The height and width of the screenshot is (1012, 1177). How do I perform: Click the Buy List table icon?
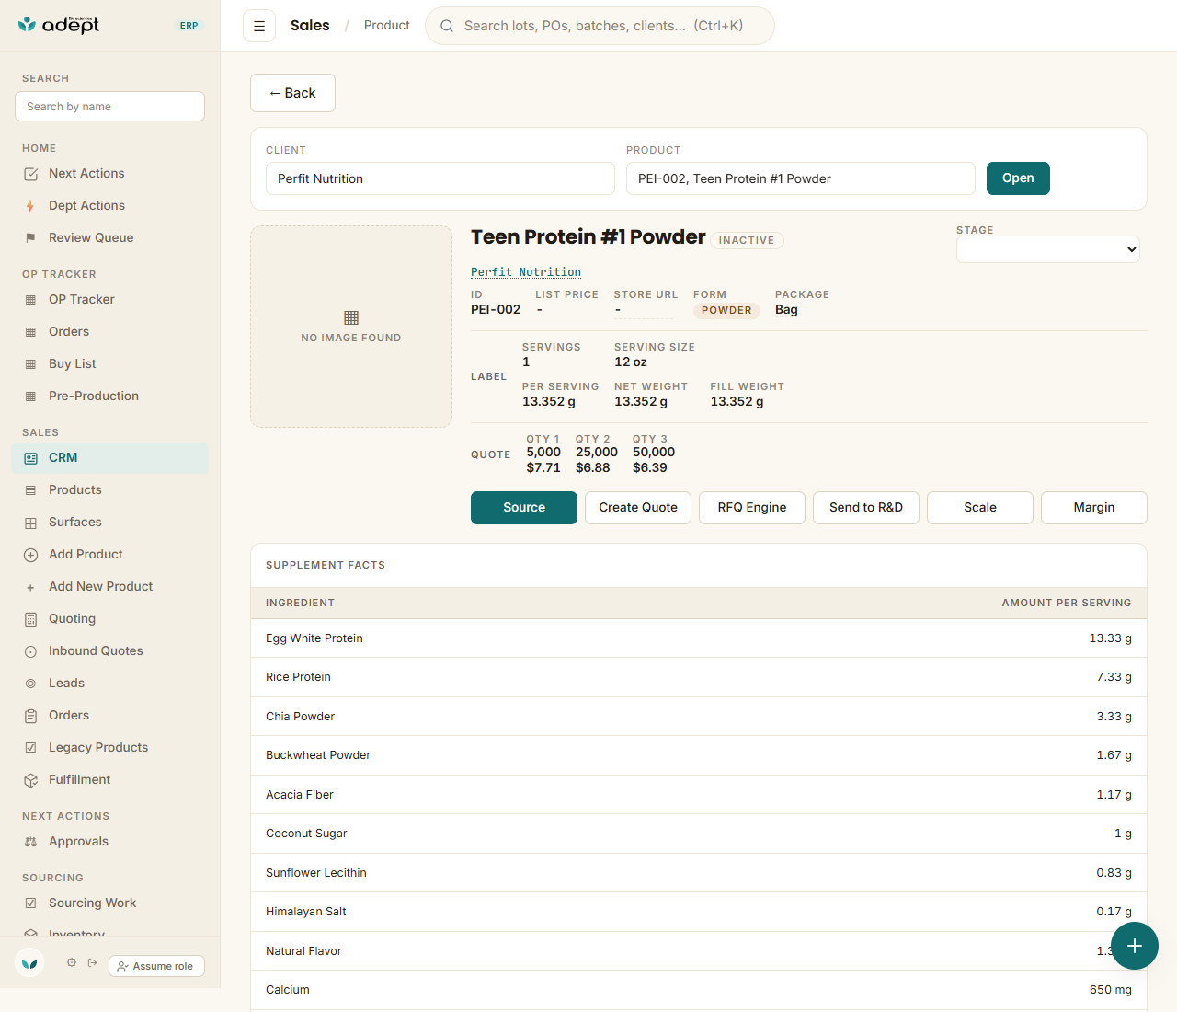tap(31, 364)
